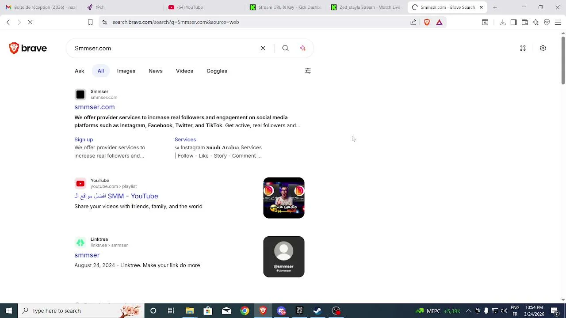This screenshot has width=566, height=318.
Task: Open Brave Wallet icon
Action: point(525,22)
